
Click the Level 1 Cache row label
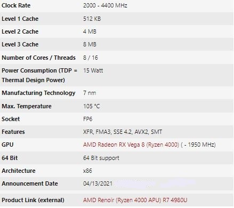pyautogui.click(x=20, y=19)
